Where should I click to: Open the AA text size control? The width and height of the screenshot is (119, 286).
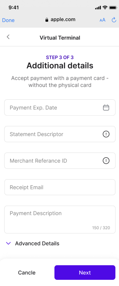[103, 20]
